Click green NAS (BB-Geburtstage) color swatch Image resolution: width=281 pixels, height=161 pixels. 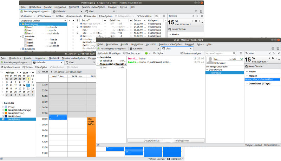coord(6,110)
